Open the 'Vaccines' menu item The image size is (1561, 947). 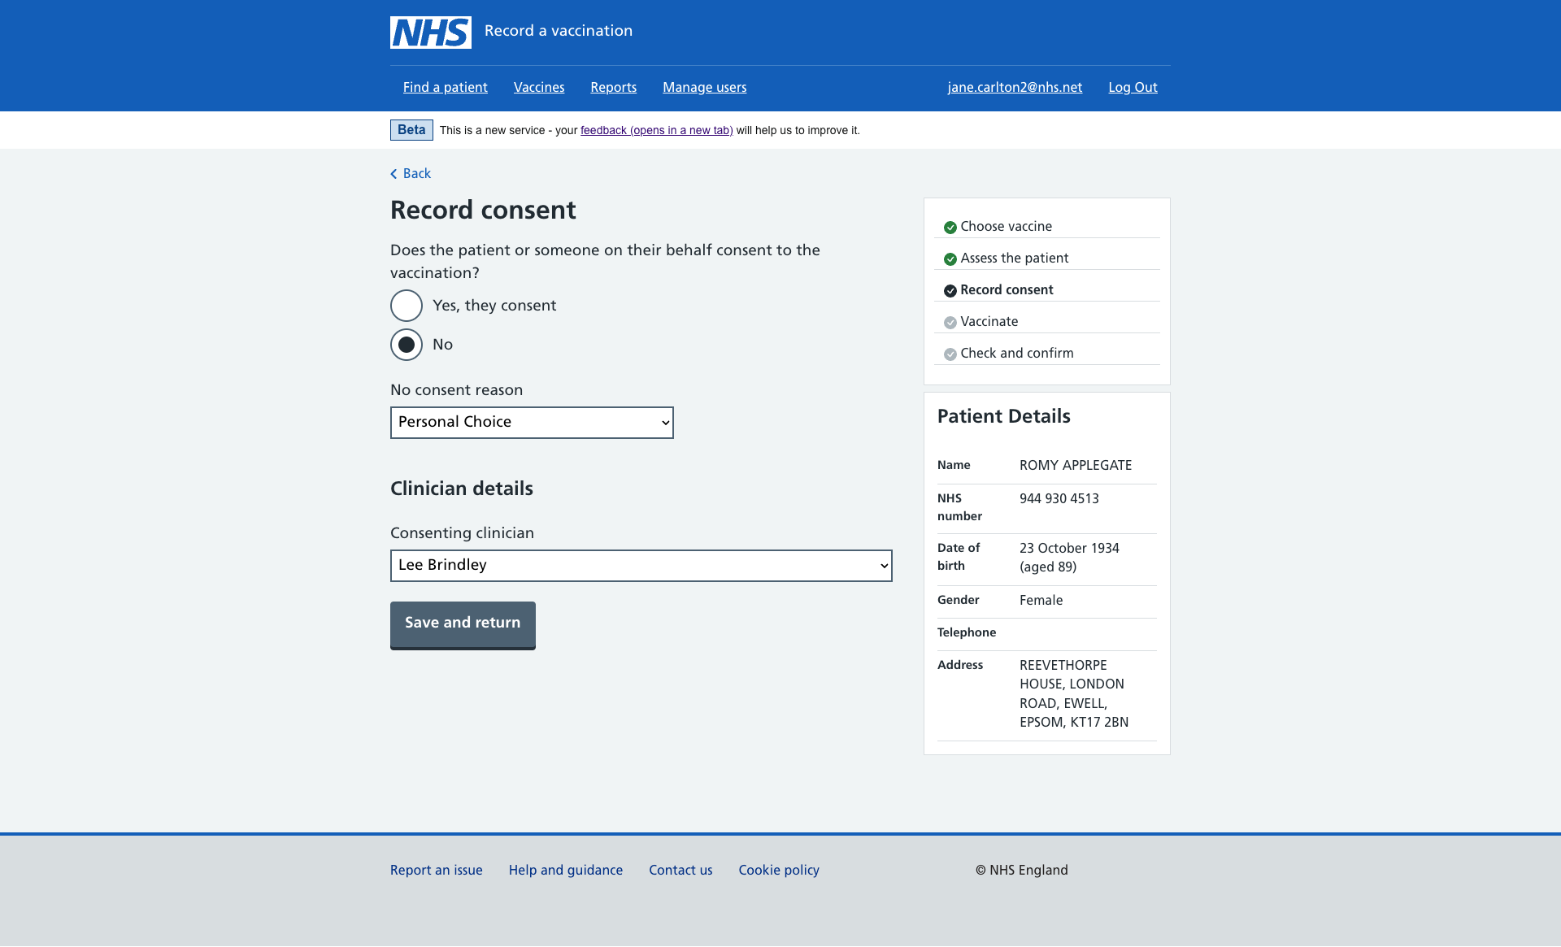[x=538, y=87]
